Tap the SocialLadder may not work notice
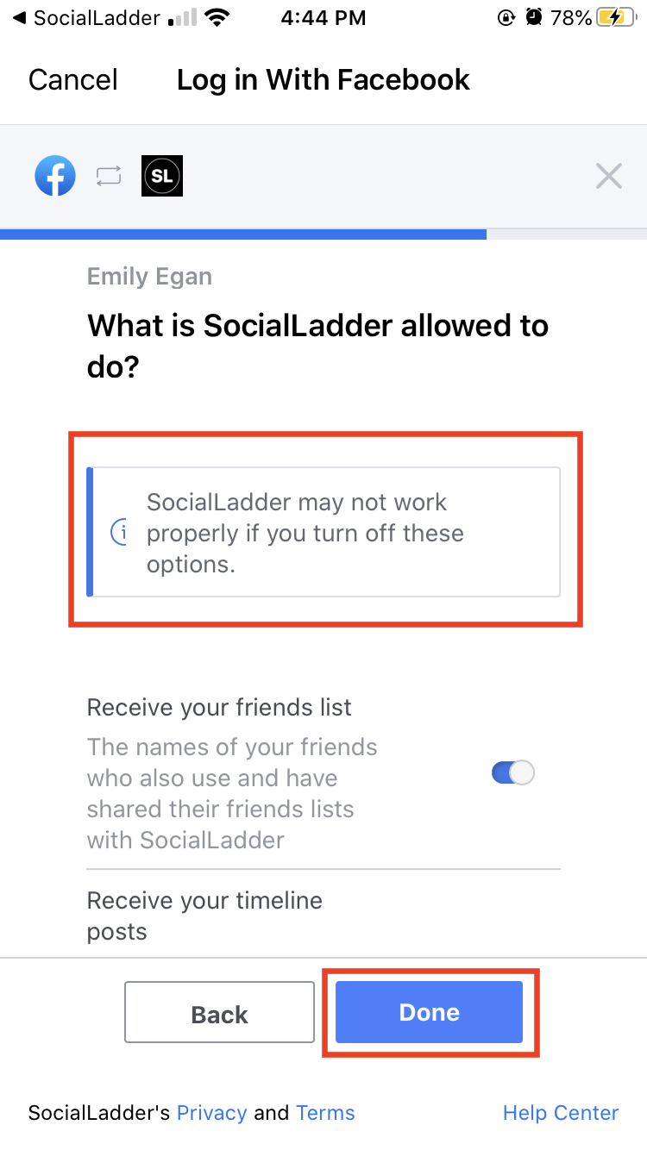 click(323, 533)
